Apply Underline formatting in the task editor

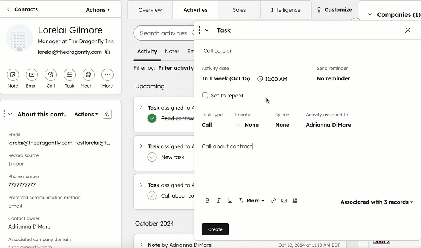[x=229, y=201]
